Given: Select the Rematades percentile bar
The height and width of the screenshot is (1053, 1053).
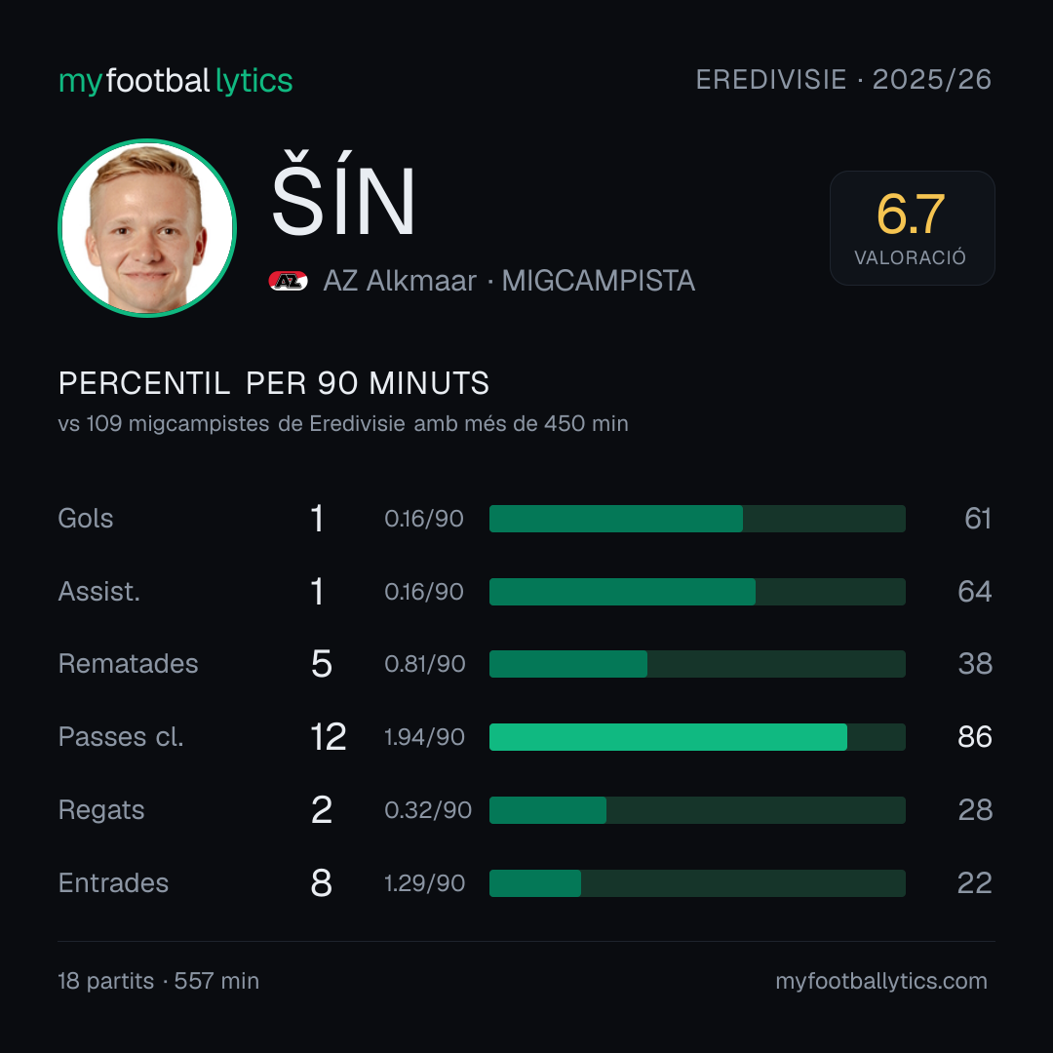Looking at the screenshot, I should tap(697, 664).
